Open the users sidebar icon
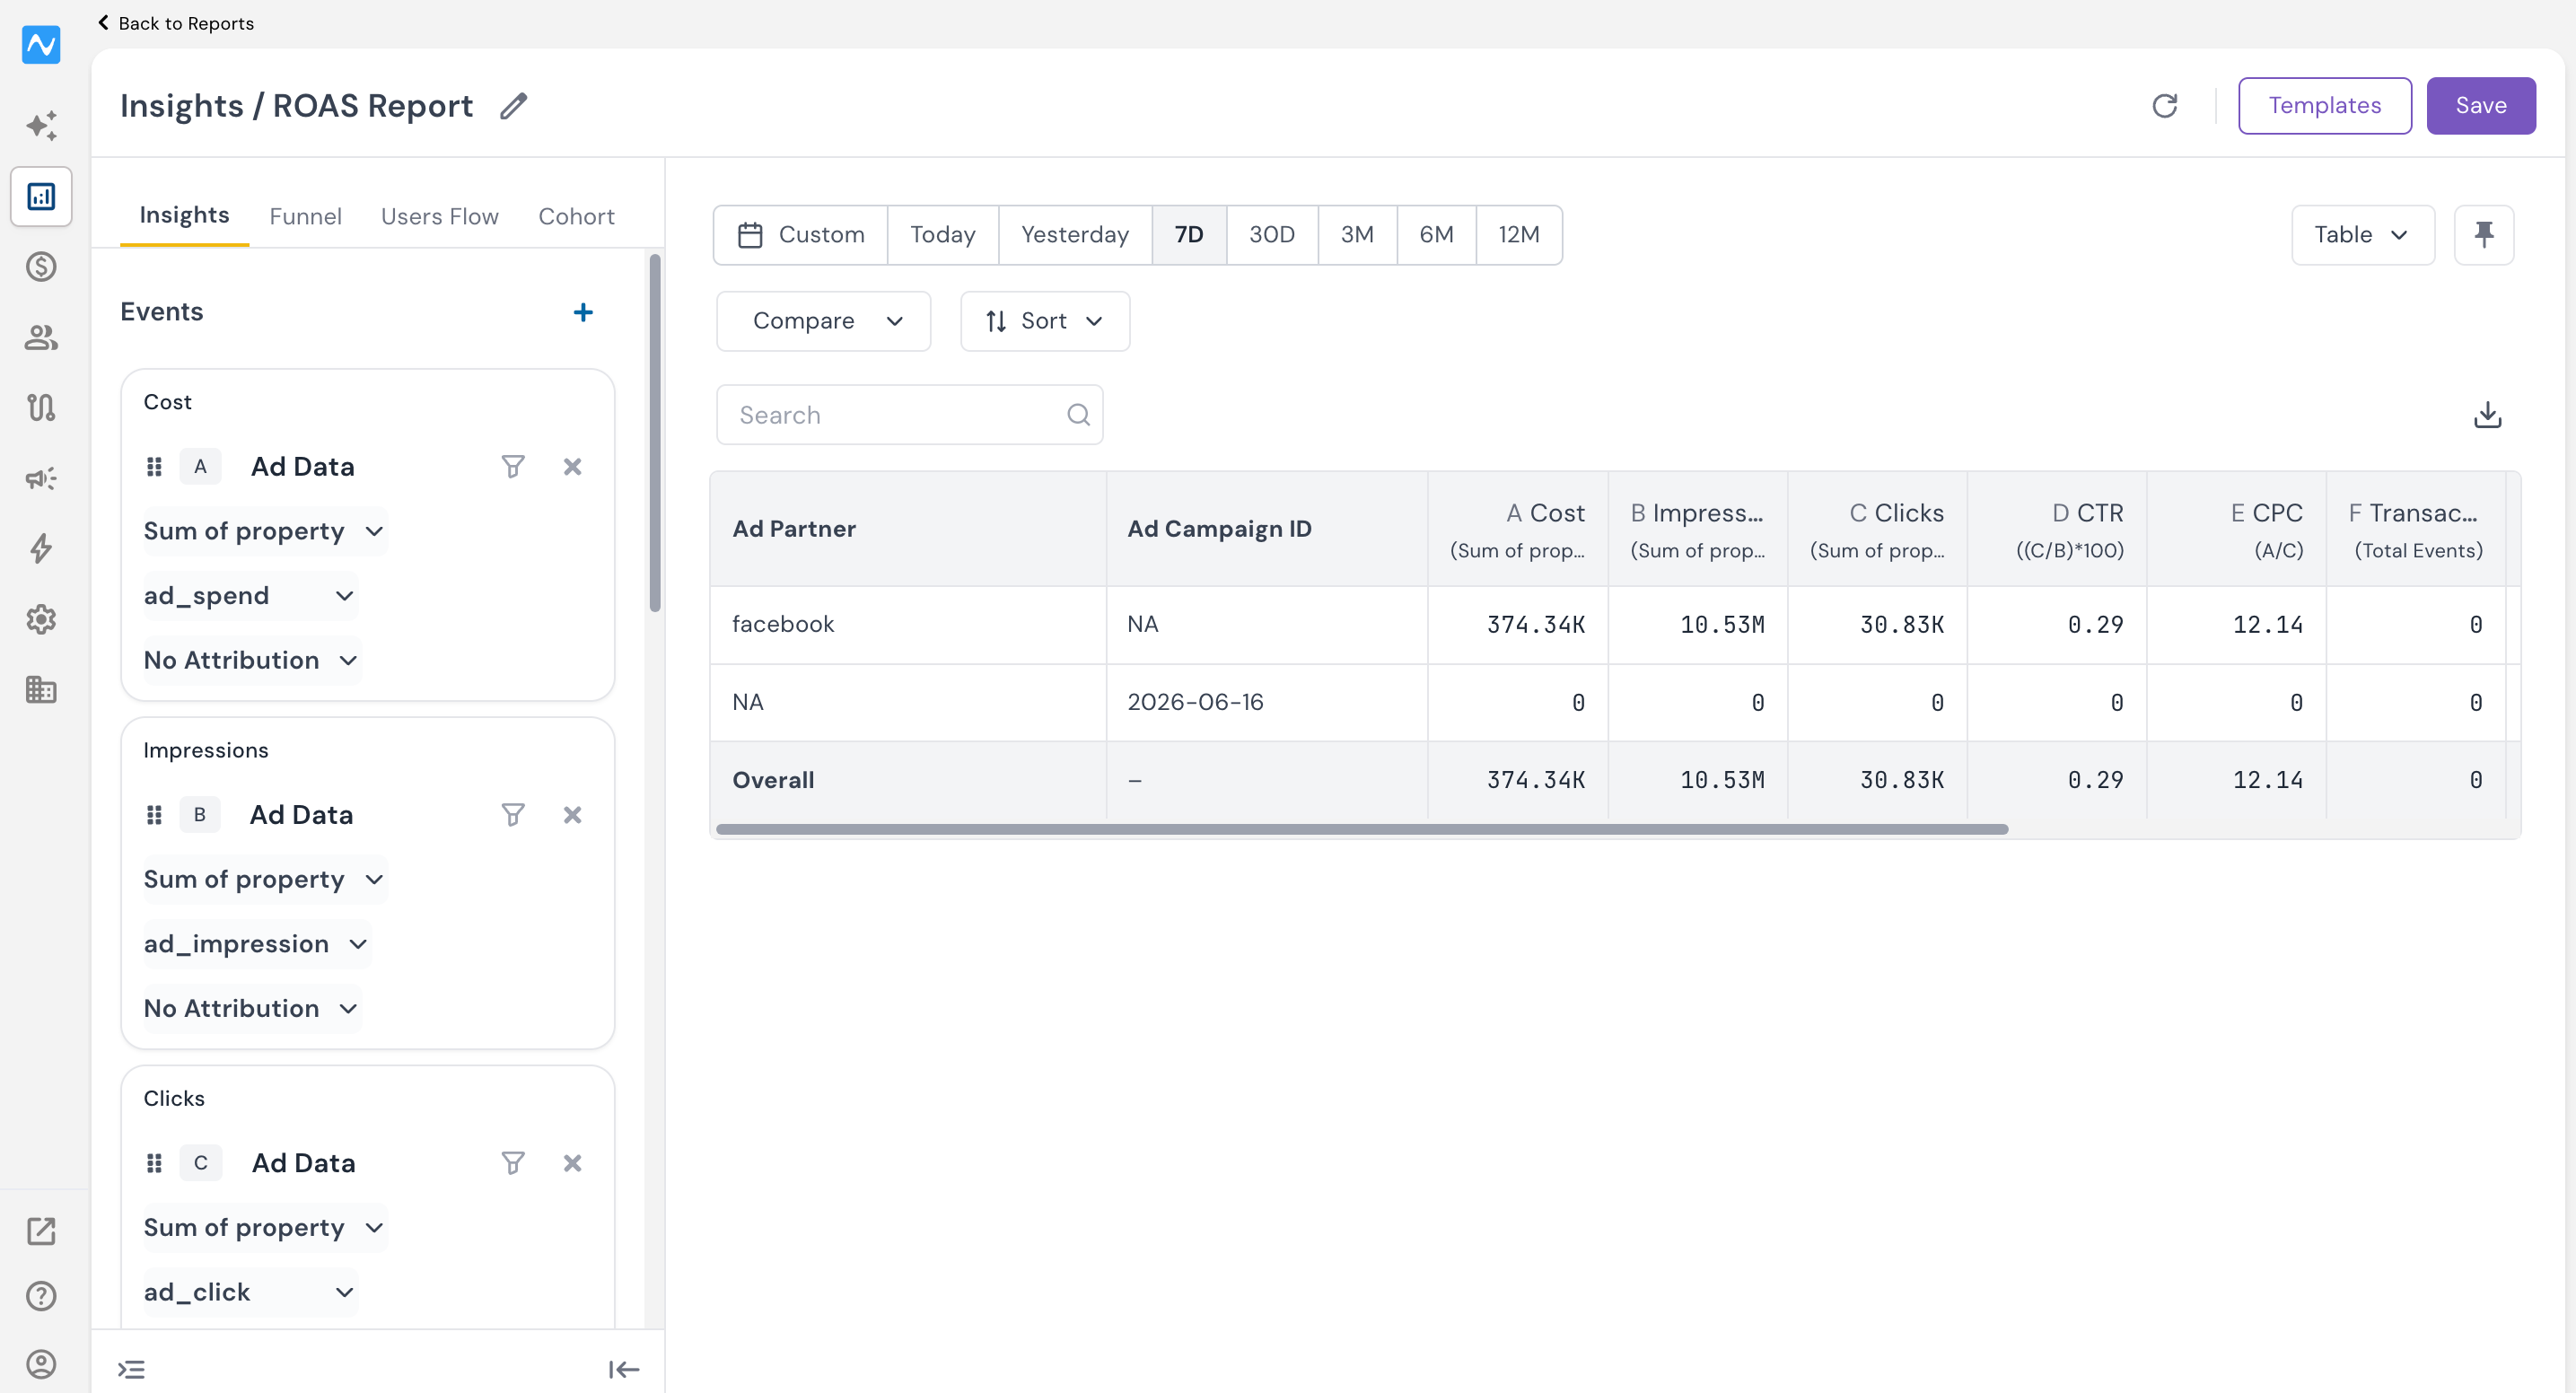Viewport: 2576px width, 1393px height. pyautogui.click(x=41, y=337)
